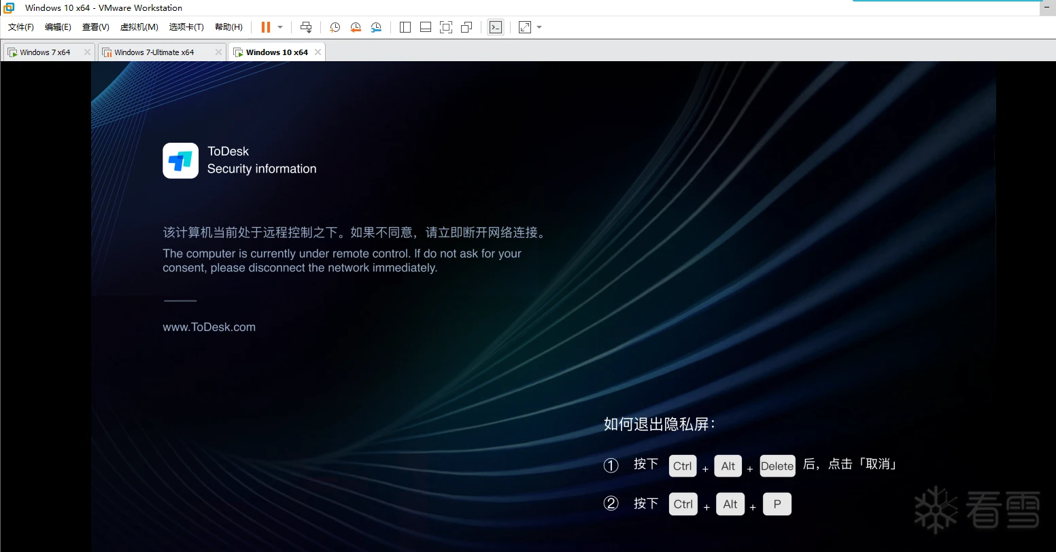Pause the virtual machine with the orange suspend icon

click(266, 27)
